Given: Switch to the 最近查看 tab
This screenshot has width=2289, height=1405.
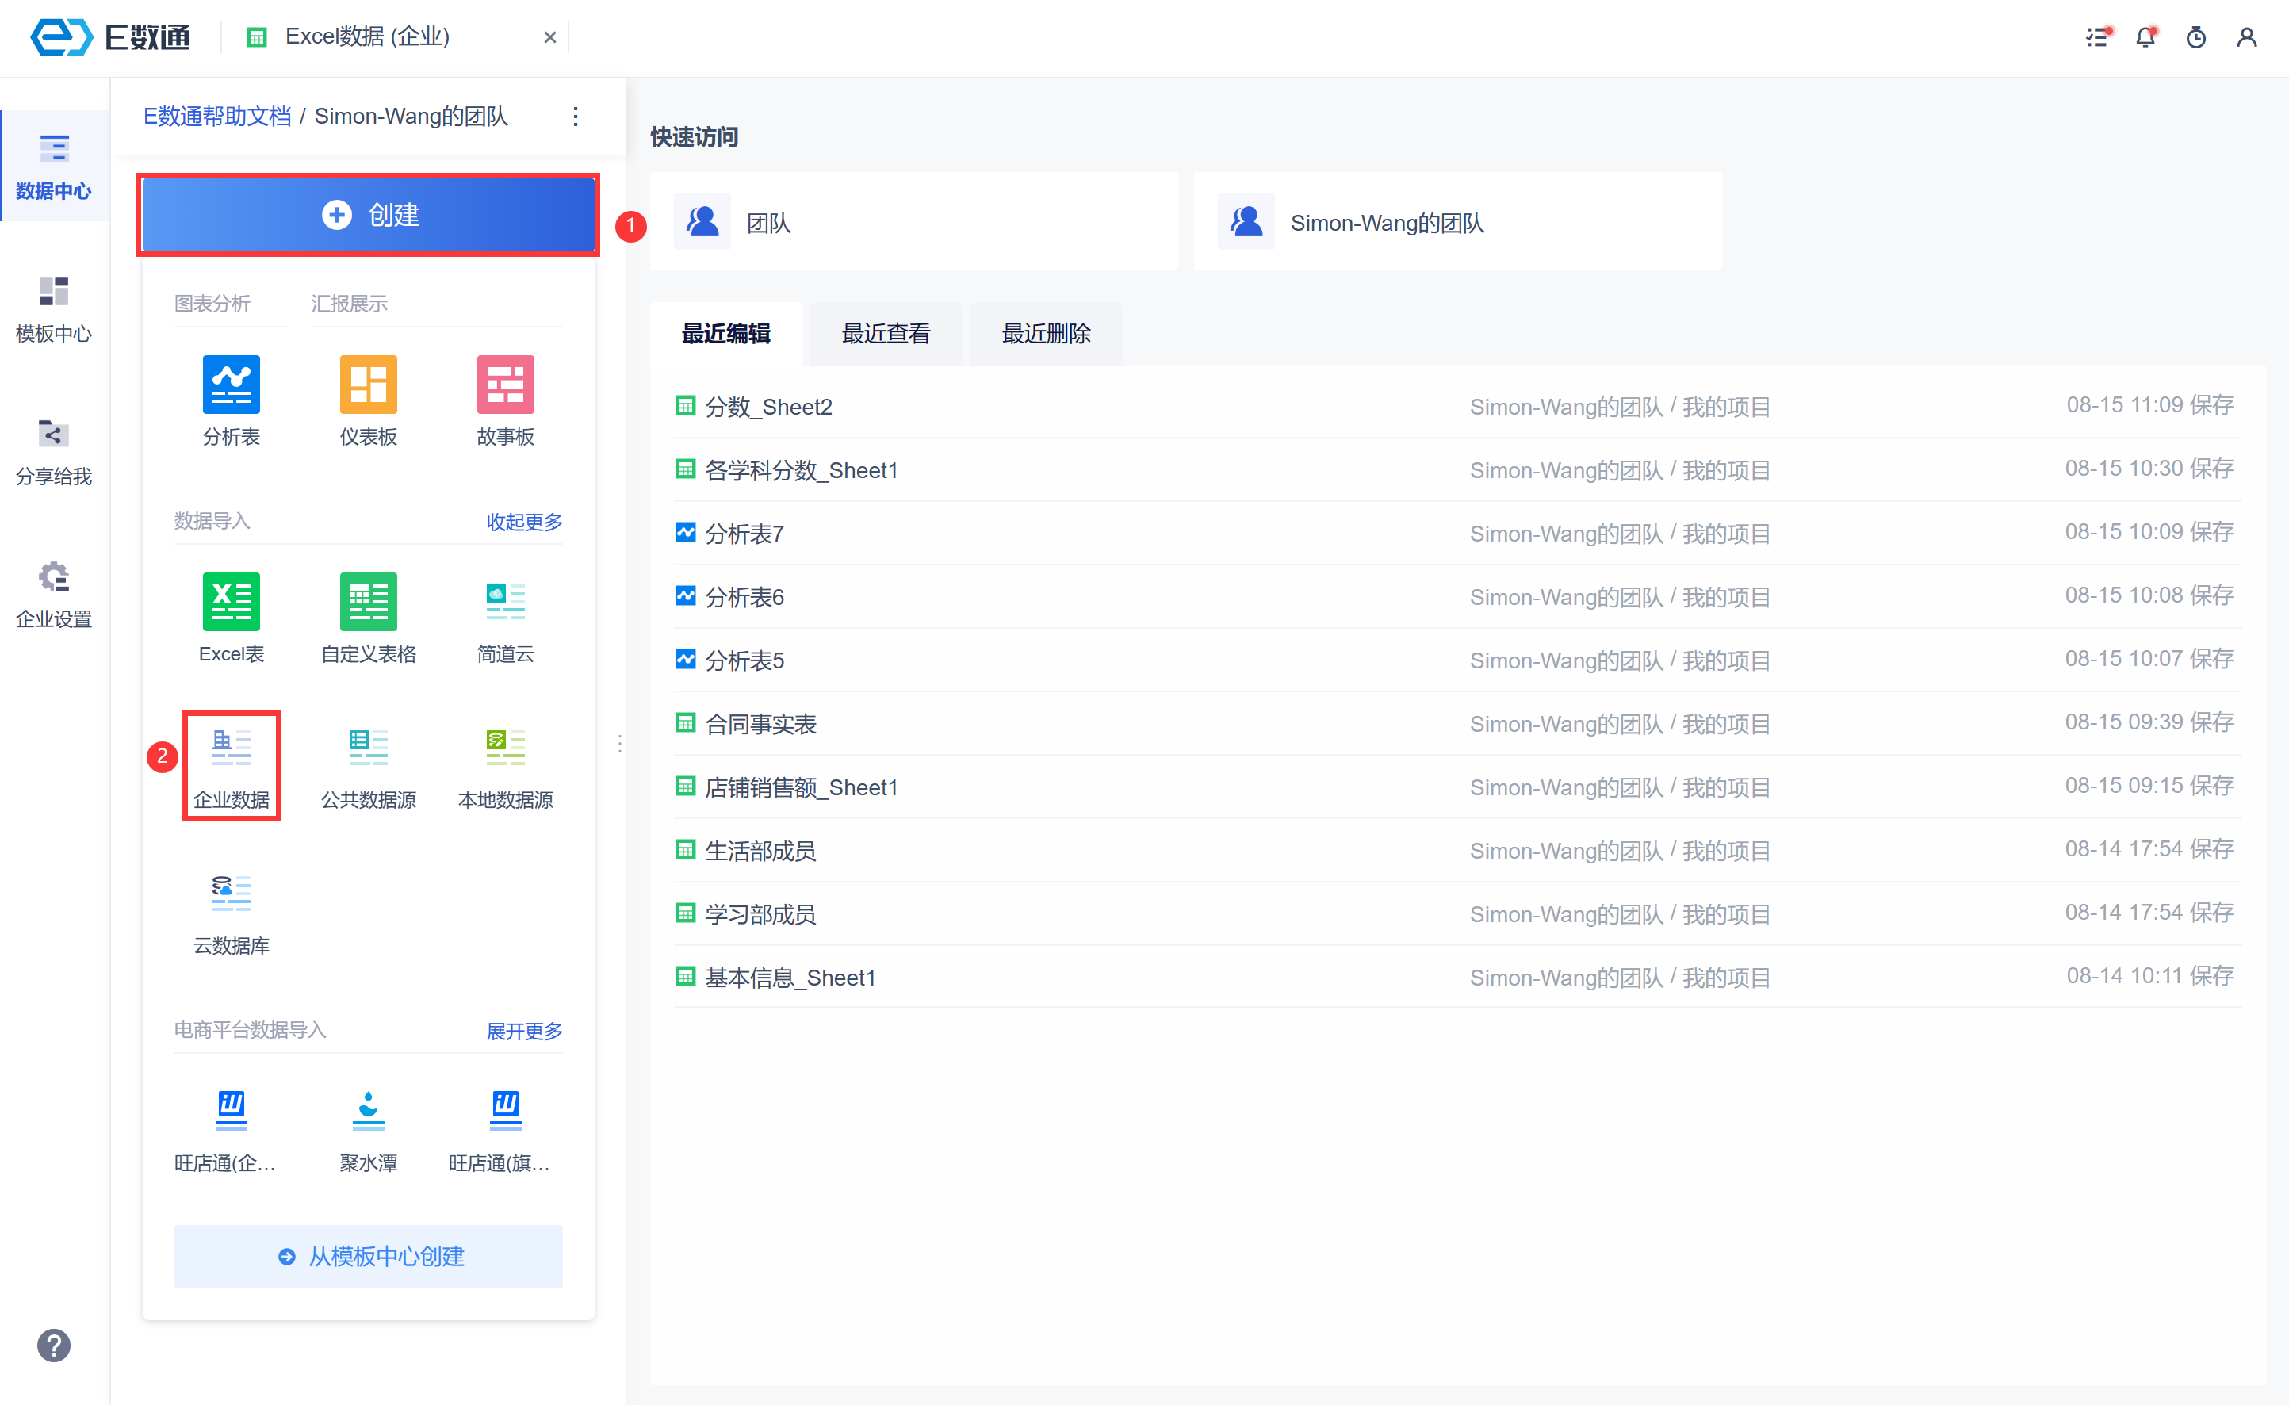Looking at the screenshot, I should [x=886, y=334].
